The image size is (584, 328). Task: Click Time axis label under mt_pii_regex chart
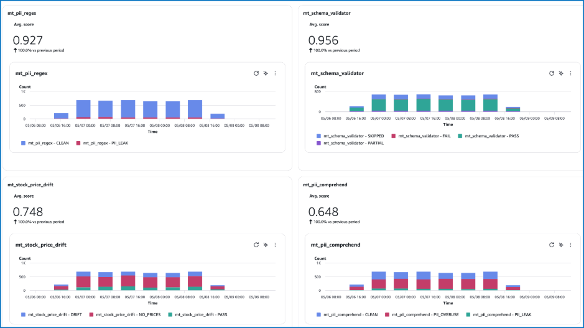coord(153,132)
